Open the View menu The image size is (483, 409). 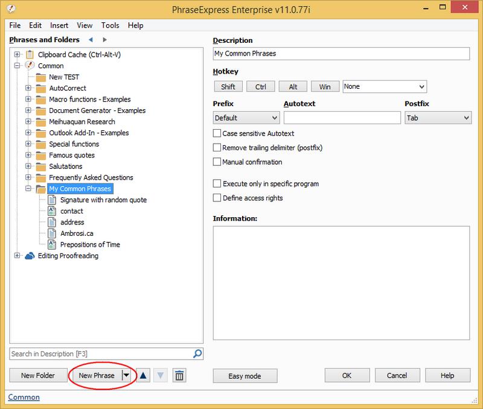point(85,25)
